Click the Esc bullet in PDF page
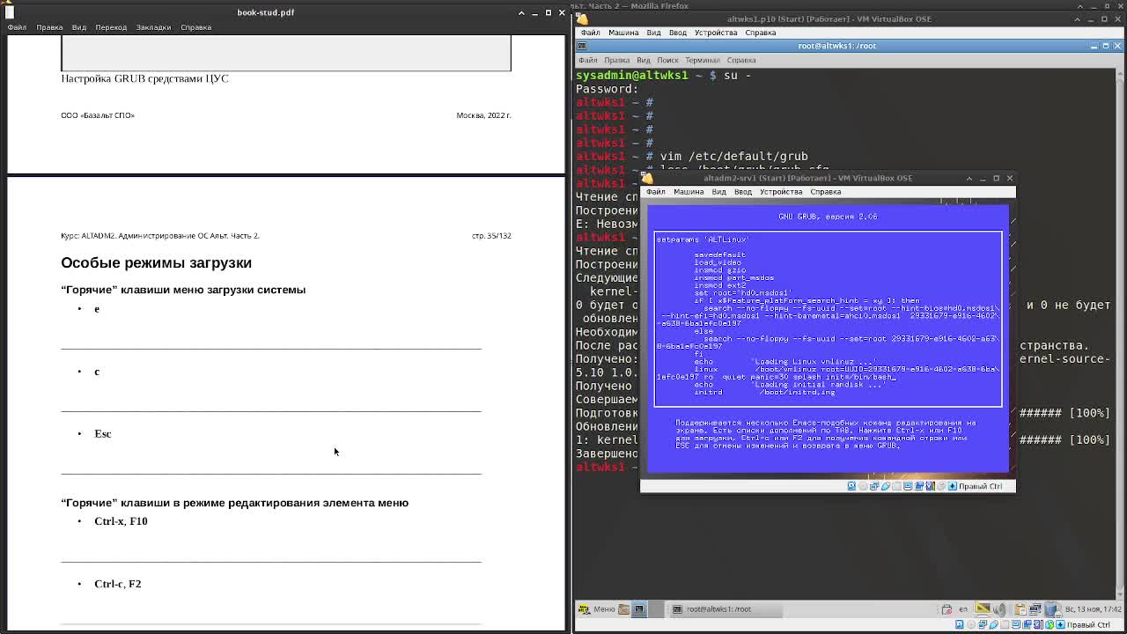 (x=102, y=433)
